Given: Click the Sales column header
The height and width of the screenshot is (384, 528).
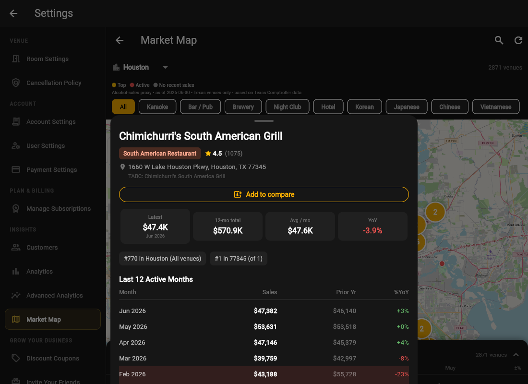Looking at the screenshot, I should click(270, 292).
